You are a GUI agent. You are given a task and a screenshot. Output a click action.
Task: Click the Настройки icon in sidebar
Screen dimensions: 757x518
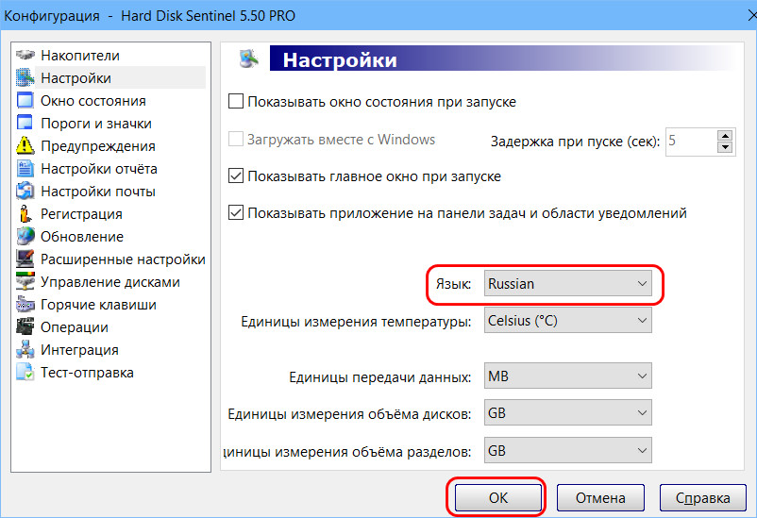click(25, 77)
